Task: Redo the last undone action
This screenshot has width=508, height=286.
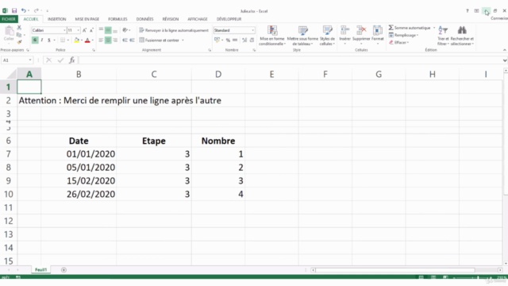Action: pos(37,10)
